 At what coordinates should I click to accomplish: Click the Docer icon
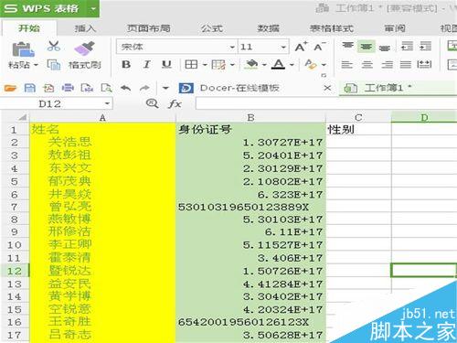(186, 88)
